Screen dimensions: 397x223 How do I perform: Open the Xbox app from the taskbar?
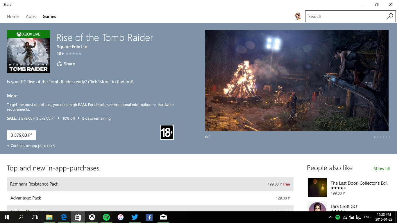pos(92,217)
